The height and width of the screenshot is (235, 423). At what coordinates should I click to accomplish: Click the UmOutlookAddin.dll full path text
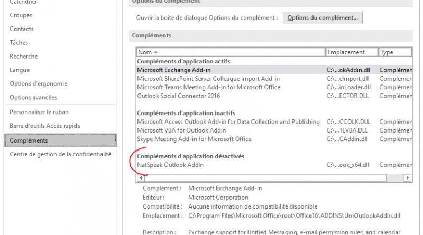pyautogui.click(x=295, y=216)
